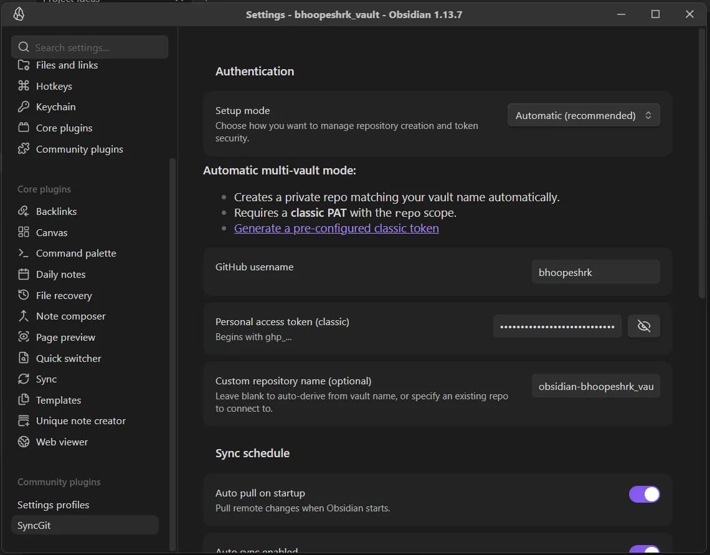
Task: Toggle the Auto sync enabled switch
Action: click(644, 550)
